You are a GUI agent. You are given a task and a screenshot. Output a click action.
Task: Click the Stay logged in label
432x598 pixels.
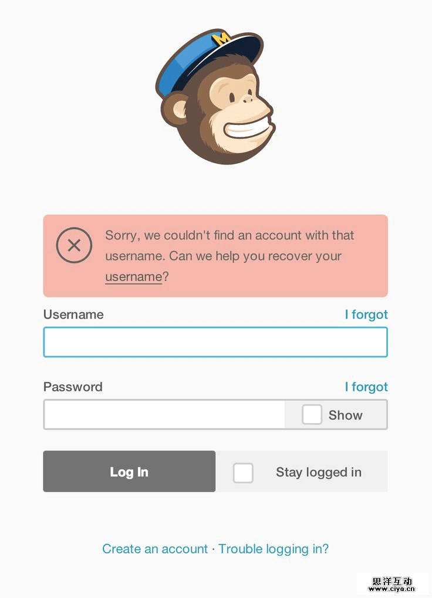(318, 472)
